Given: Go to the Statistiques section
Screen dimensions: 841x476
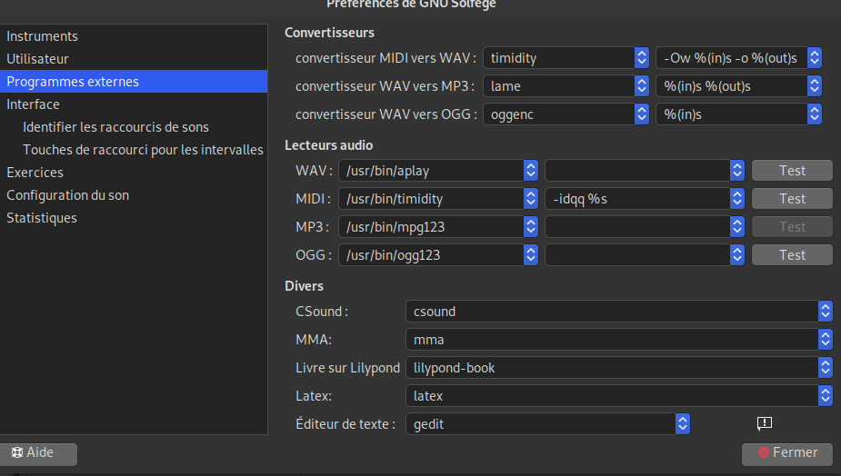Looking at the screenshot, I should pyautogui.click(x=42, y=218).
